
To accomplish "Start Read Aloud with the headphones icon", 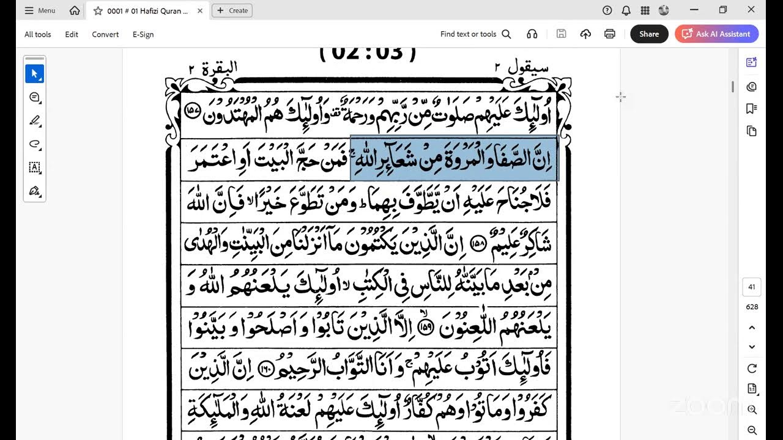I will 532,34.
